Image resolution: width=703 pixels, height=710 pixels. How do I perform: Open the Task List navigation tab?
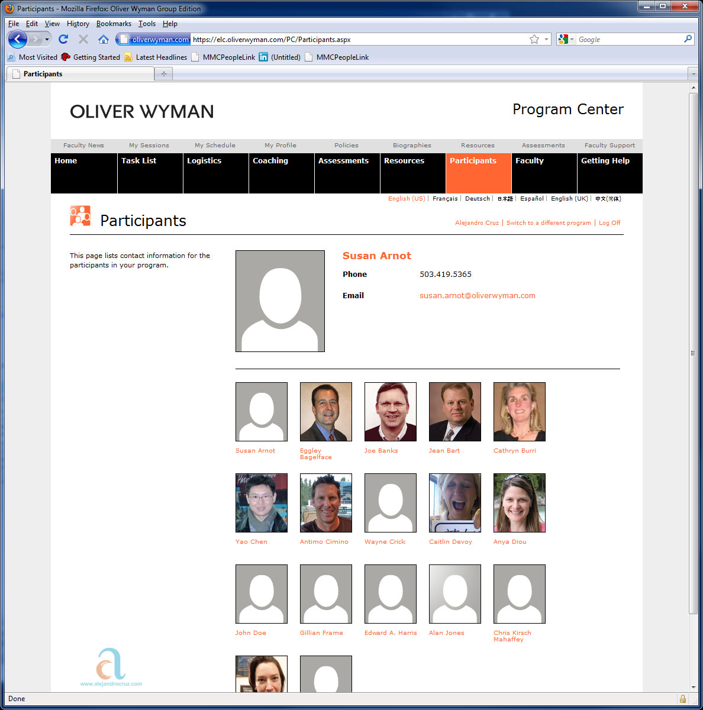point(150,173)
